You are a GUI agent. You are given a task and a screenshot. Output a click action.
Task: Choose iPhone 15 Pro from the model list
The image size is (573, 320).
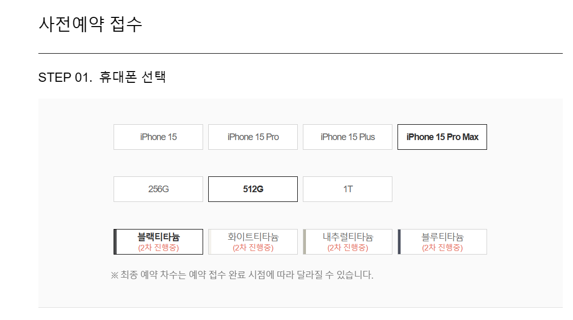pos(253,136)
